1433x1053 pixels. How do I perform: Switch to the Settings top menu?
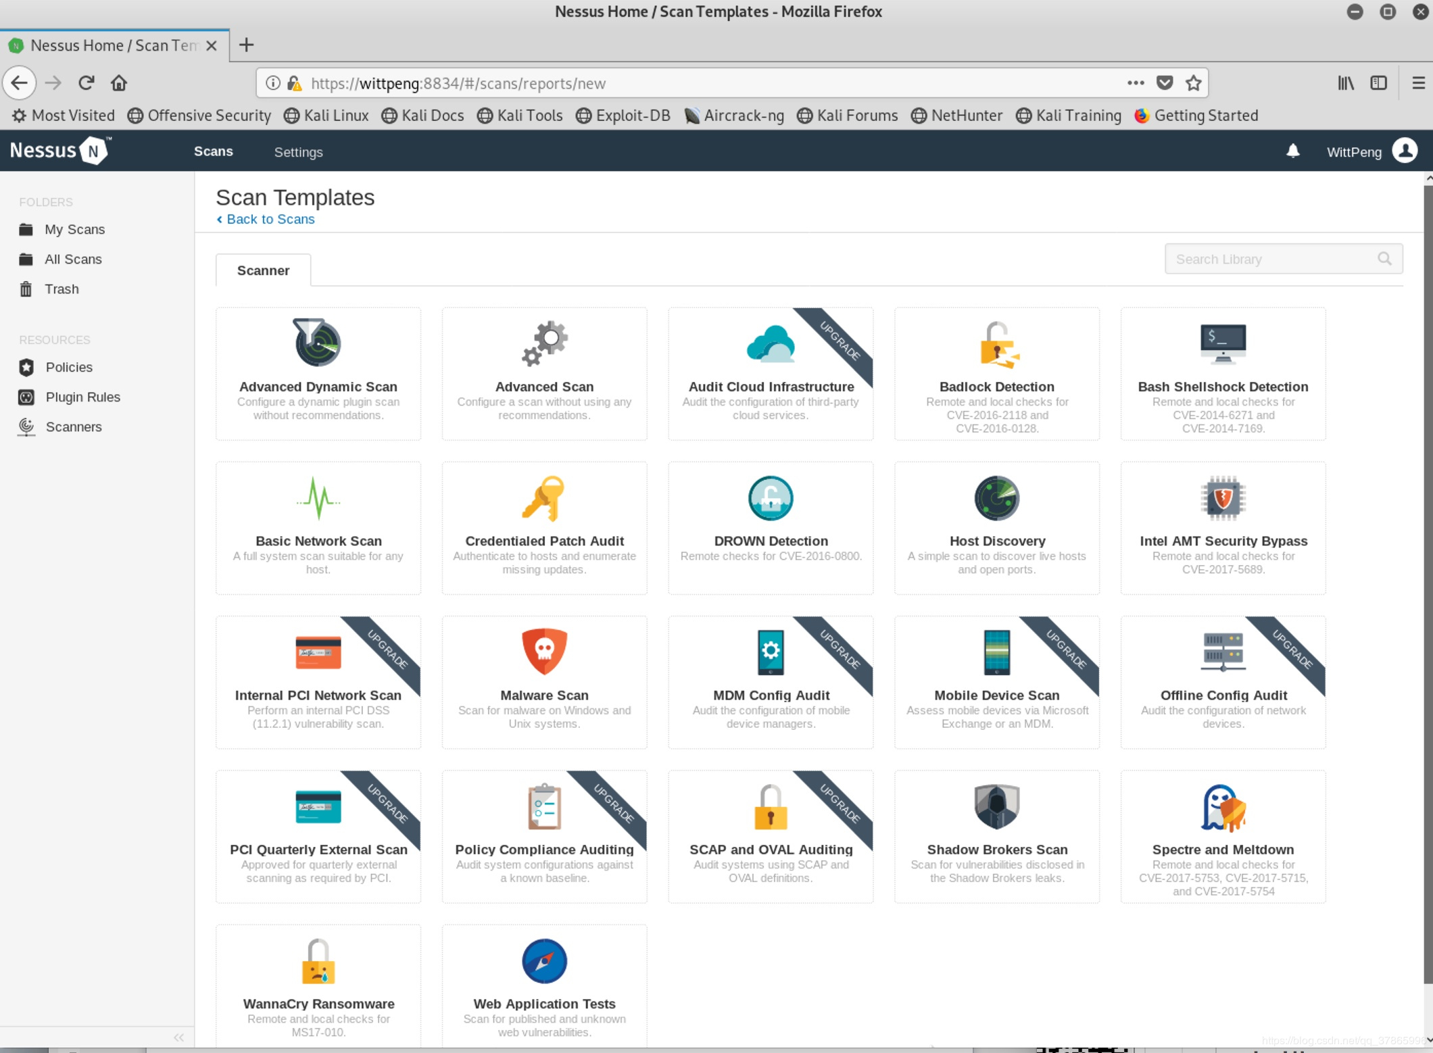click(298, 152)
